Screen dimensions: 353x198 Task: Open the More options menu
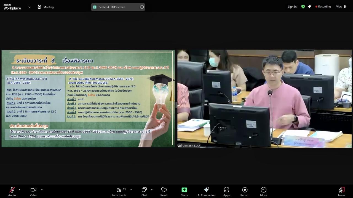point(263,192)
